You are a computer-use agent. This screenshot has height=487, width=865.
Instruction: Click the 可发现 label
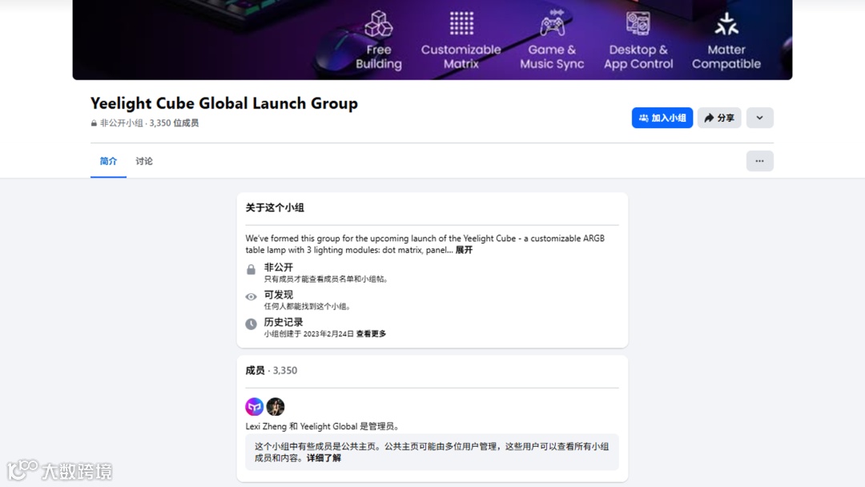(278, 295)
